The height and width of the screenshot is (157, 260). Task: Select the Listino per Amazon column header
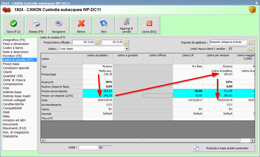click(x=218, y=55)
